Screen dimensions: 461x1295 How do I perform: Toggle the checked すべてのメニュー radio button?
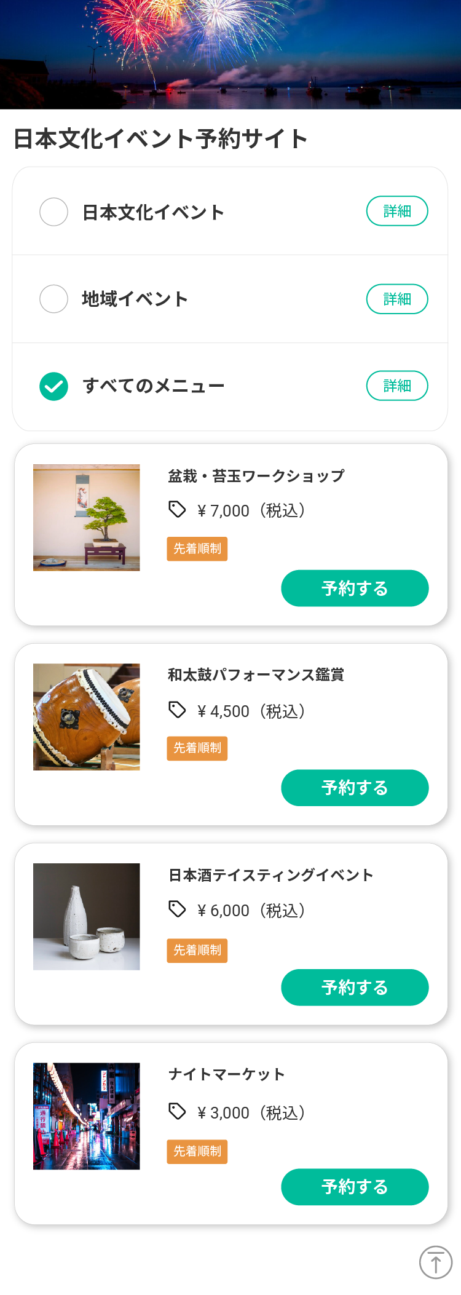tap(54, 387)
